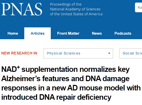
Task: Open the Podcasts menu item
Action: [x=123, y=33]
